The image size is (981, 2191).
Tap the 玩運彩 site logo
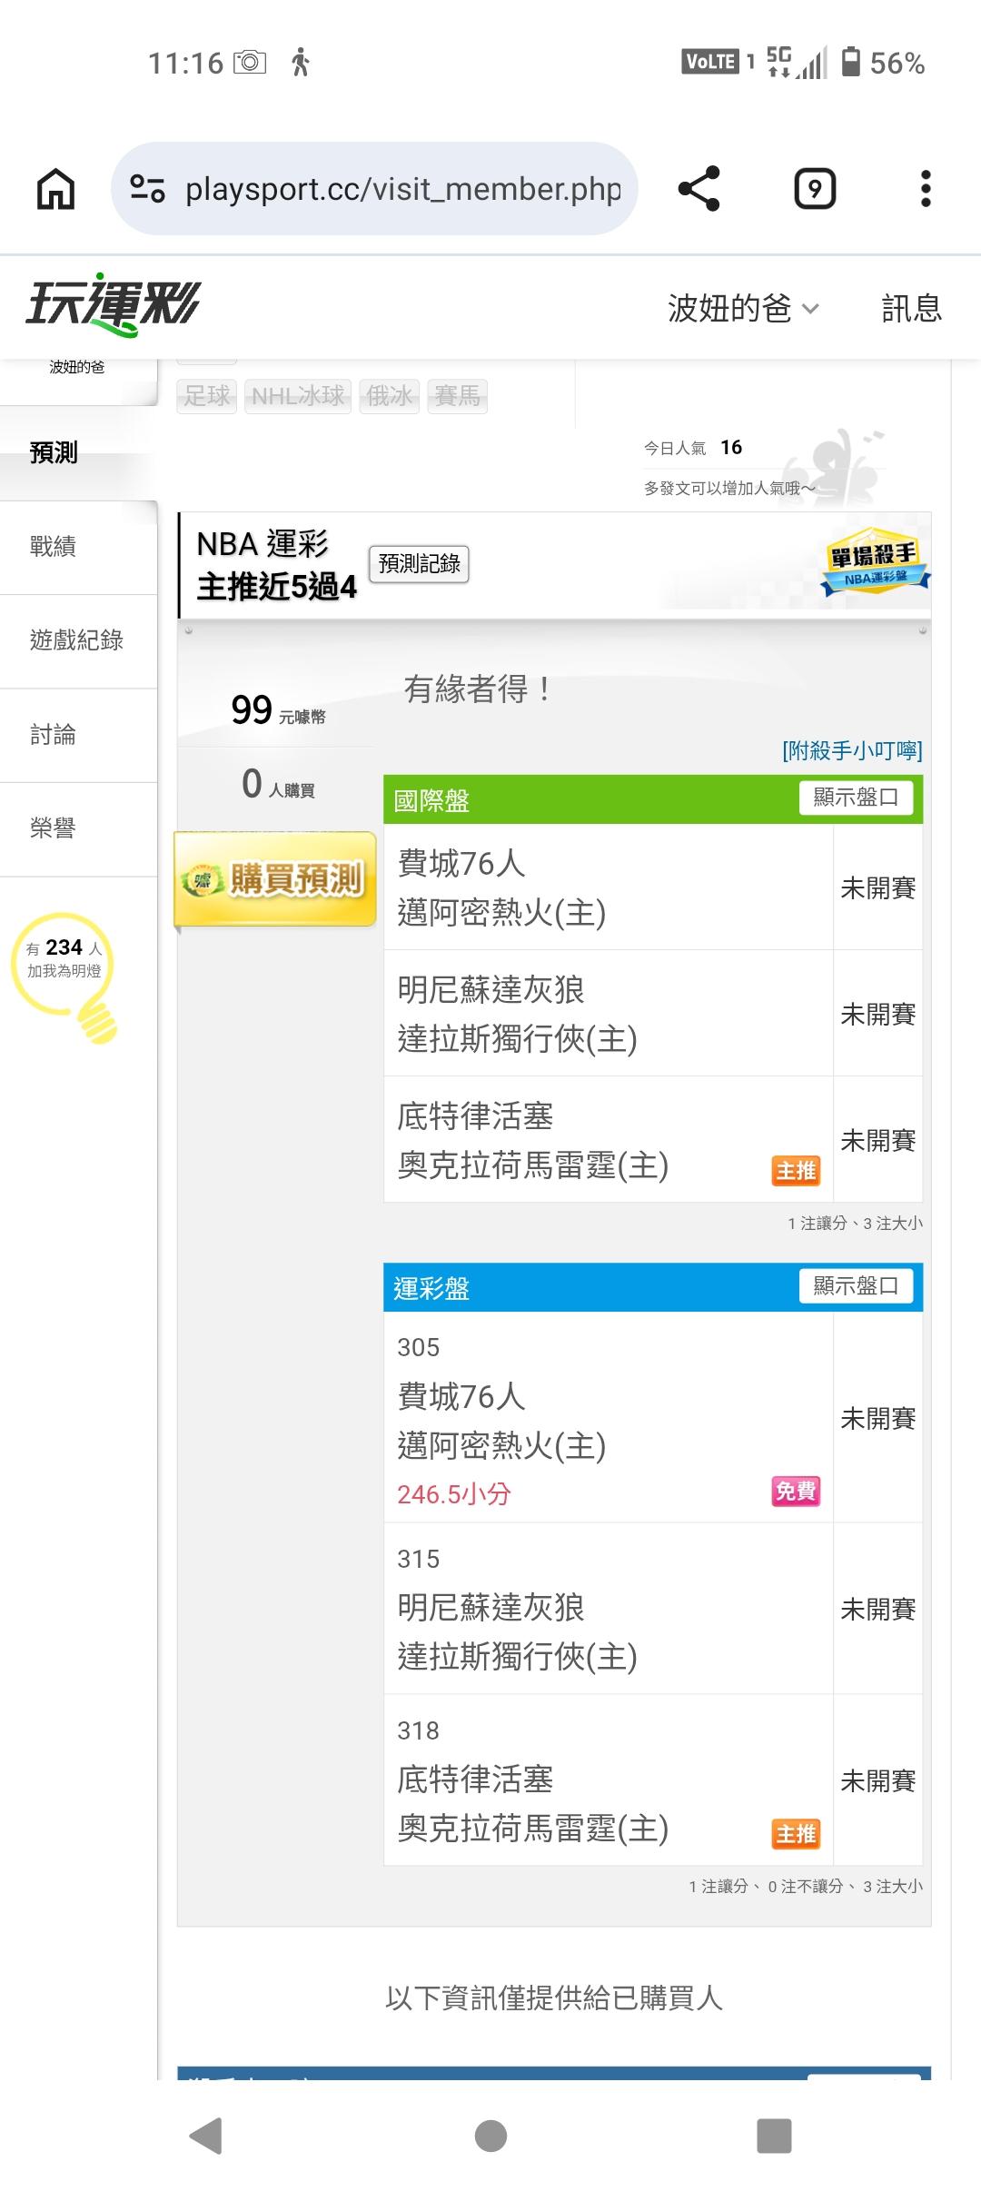click(113, 304)
